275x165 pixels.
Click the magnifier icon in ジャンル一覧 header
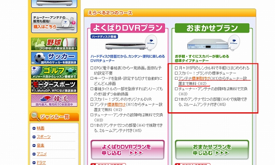pos(35,116)
